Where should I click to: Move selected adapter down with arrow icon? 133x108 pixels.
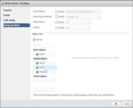pyautogui.click(x=39, y=45)
